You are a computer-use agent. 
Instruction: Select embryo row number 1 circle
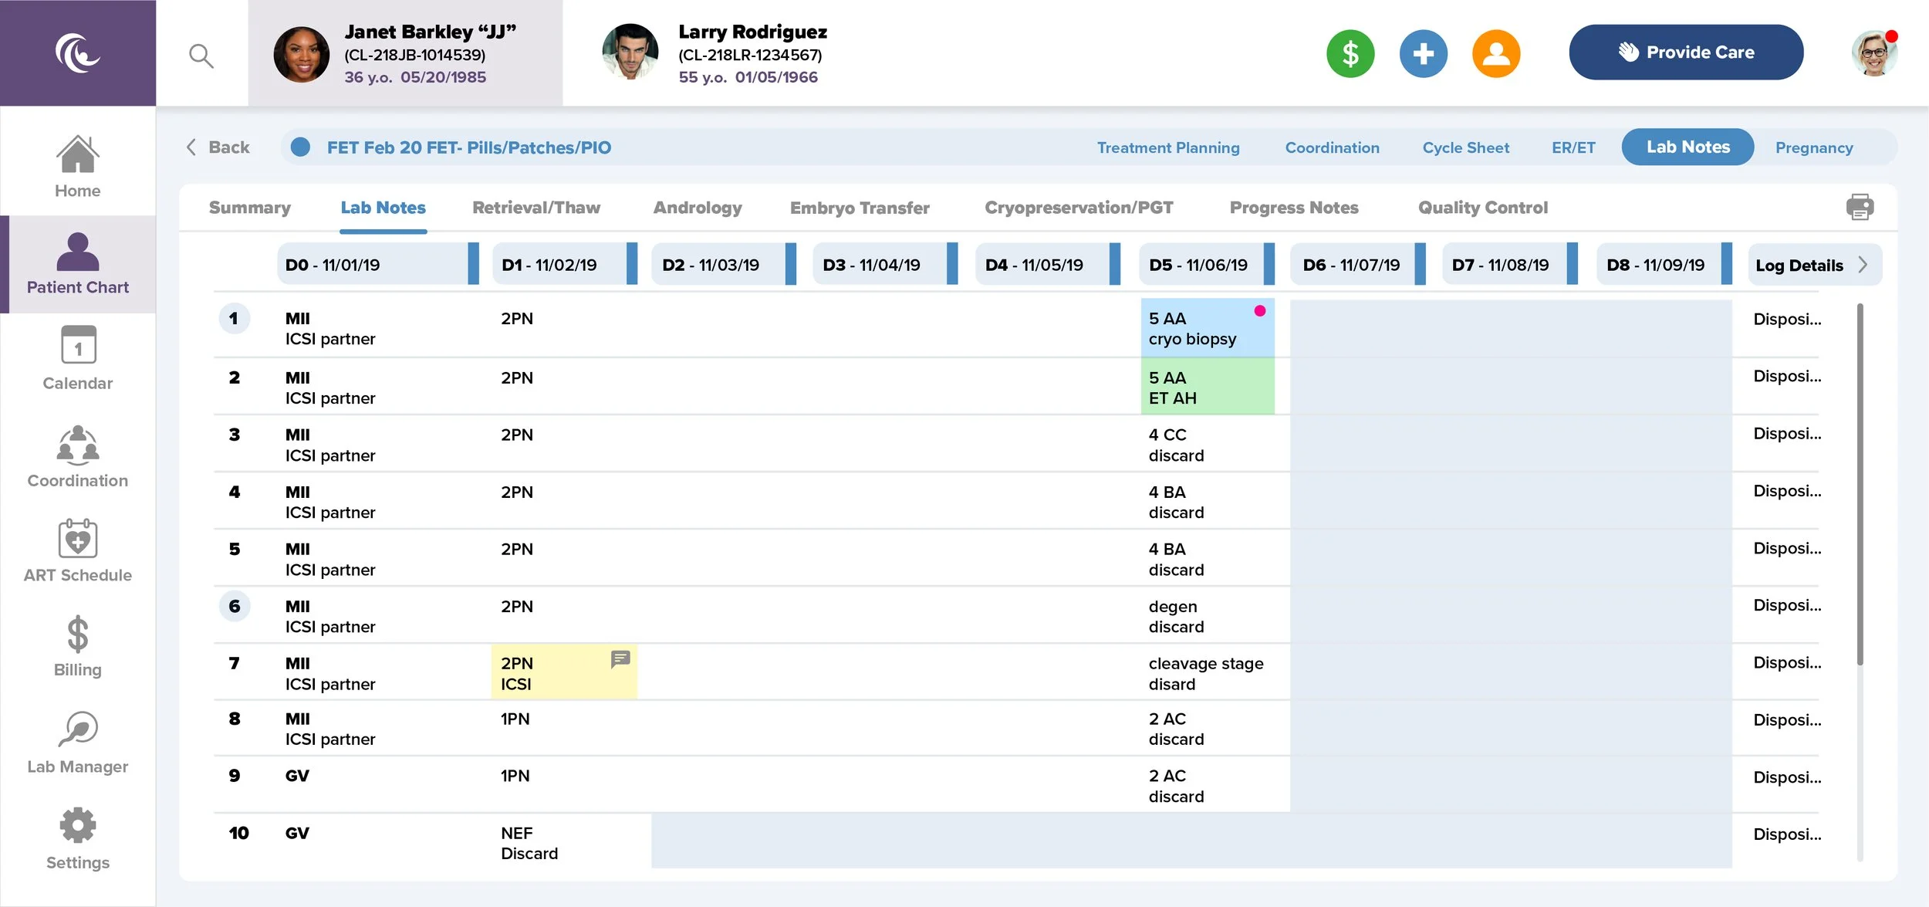click(x=235, y=319)
